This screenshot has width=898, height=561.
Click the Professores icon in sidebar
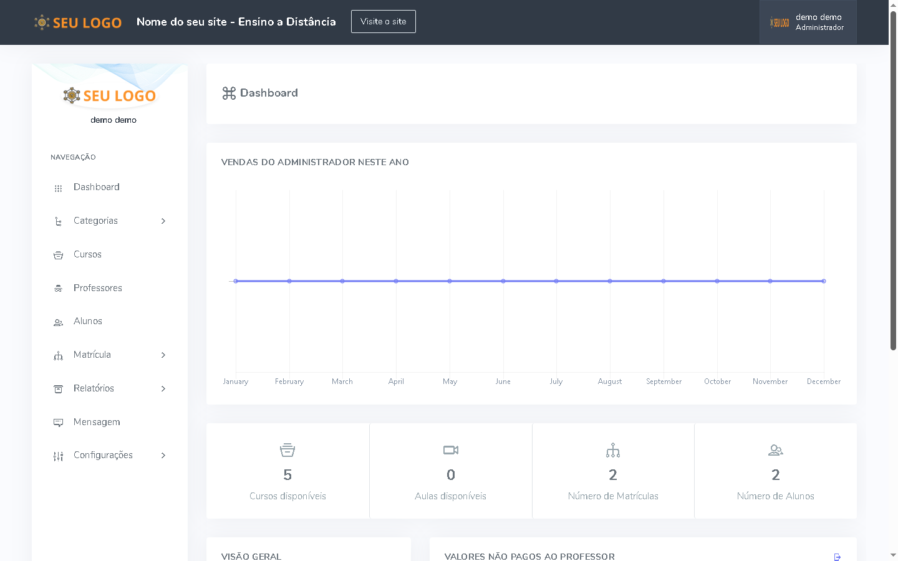tap(58, 289)
